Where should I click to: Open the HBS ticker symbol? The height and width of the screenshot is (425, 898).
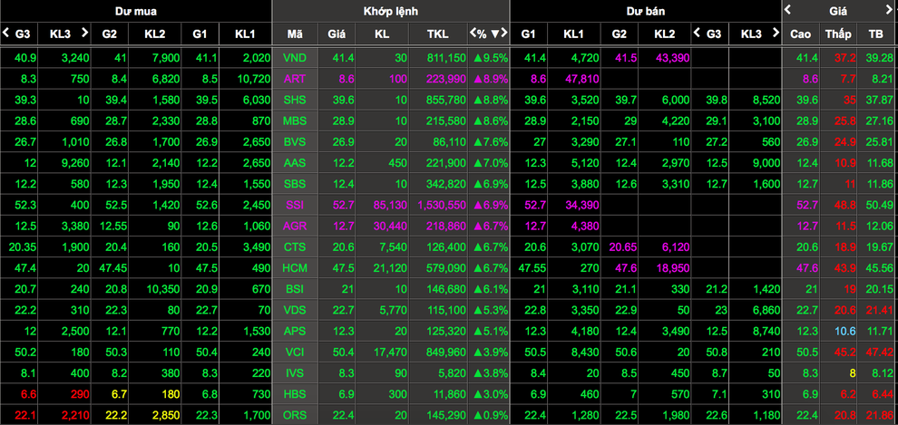[295, 394]
